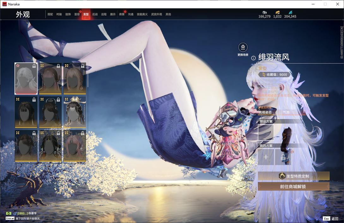Open the info icon beside 绯羽流风
344x223 pixels.
pos(253,58)
